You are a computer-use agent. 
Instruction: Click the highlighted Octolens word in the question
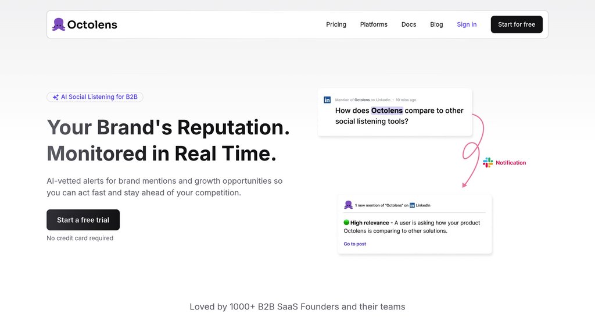click(386, 111)
